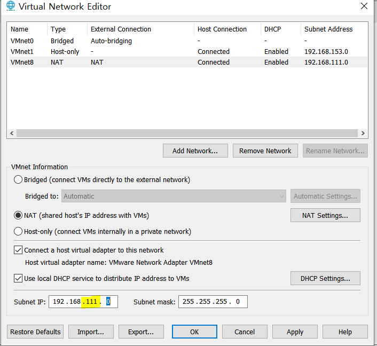This screenshot has width=377, height=346.
Task: Click the left arrow of horizontal scrollbar
Action: point(12,133)
